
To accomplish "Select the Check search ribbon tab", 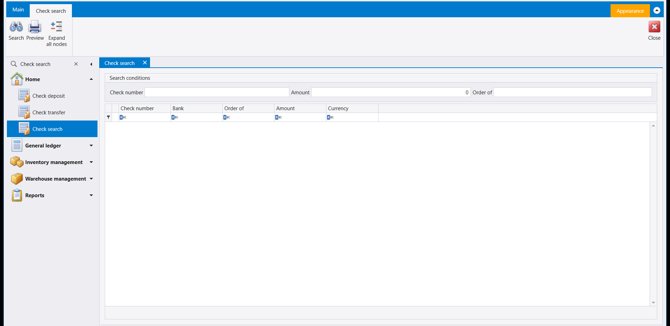I will pos(51,11).
